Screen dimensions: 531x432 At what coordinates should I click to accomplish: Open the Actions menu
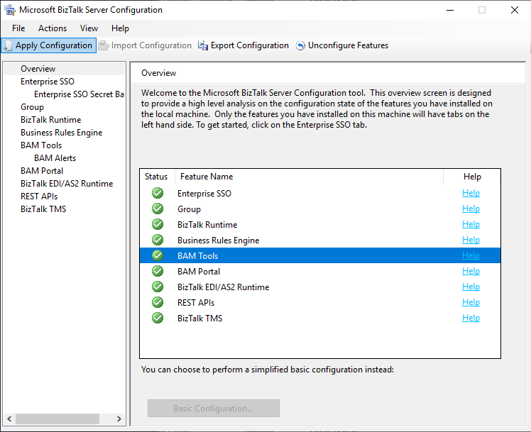click(x=53, y=28)
